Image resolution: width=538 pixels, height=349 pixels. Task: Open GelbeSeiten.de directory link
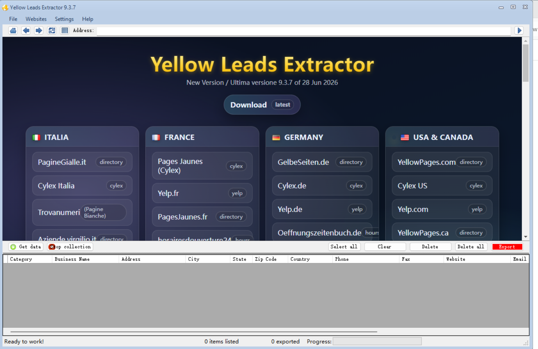322,162
